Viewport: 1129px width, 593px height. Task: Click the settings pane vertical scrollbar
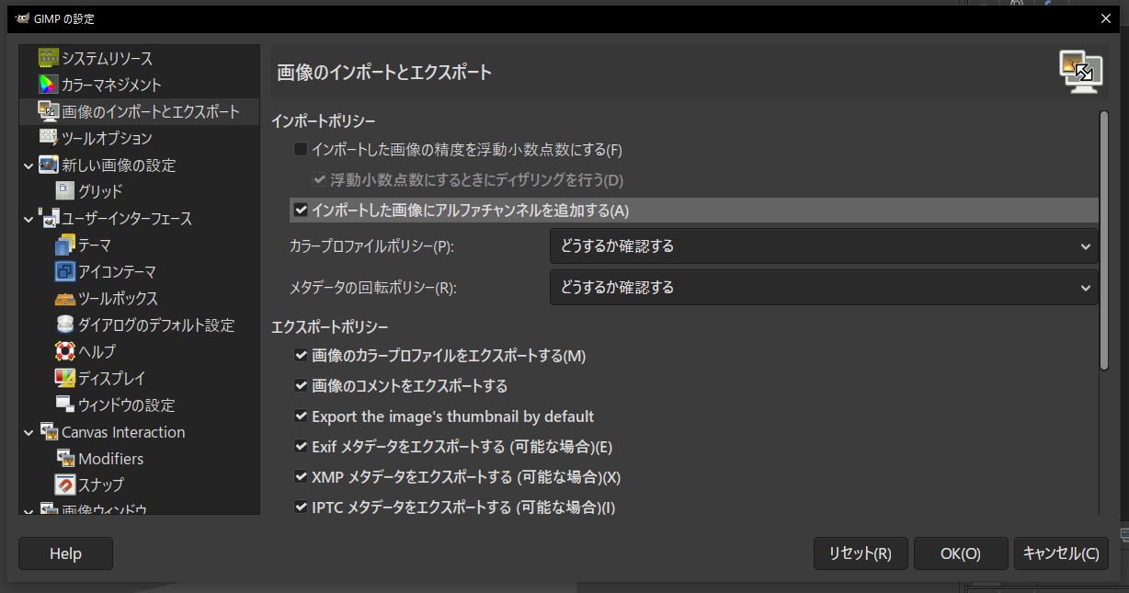[1104, 241]
